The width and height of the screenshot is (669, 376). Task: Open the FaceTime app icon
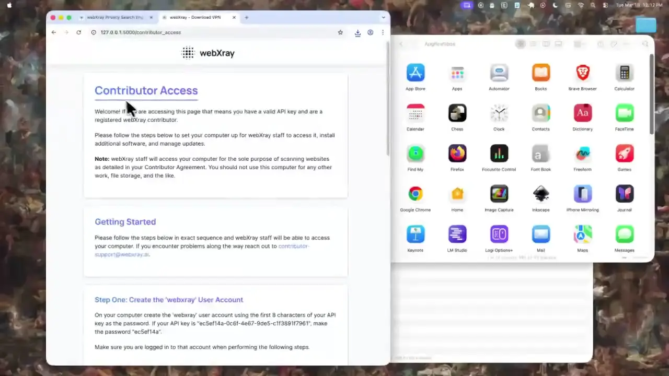click(625, 113)
